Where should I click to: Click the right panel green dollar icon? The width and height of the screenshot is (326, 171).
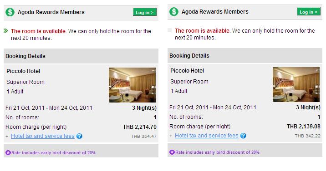tap(174, 12)
